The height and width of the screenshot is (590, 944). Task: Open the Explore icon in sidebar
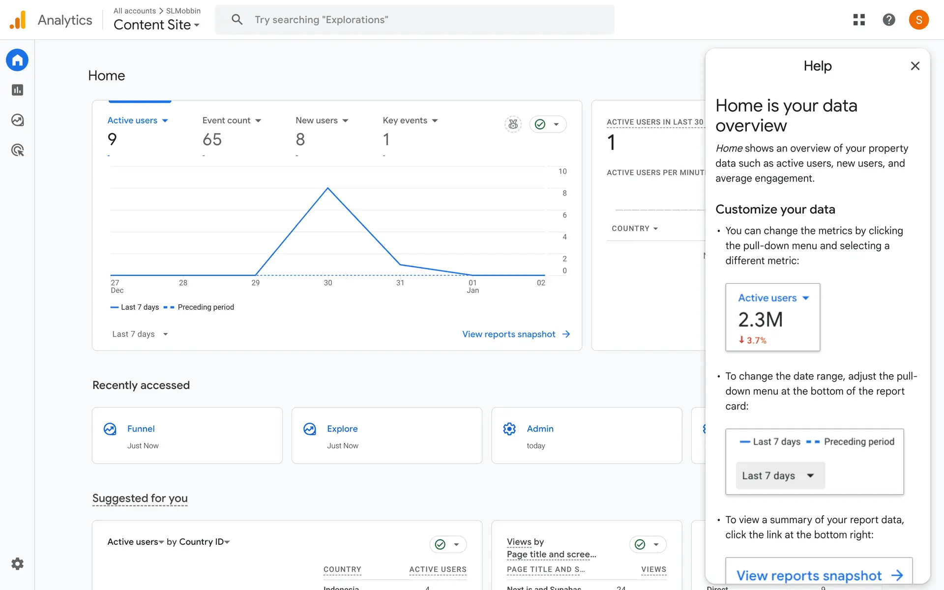(18, 120)
